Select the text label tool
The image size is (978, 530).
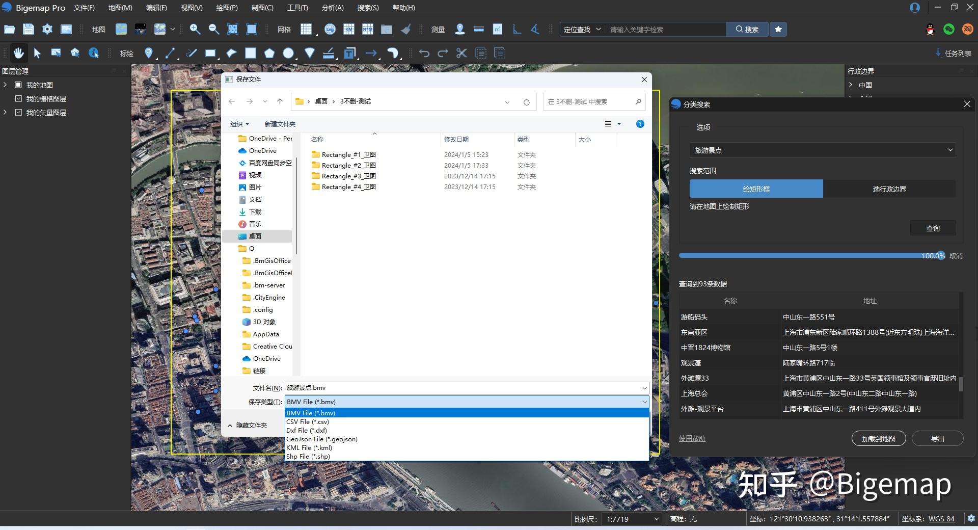[x=349, y=53]
